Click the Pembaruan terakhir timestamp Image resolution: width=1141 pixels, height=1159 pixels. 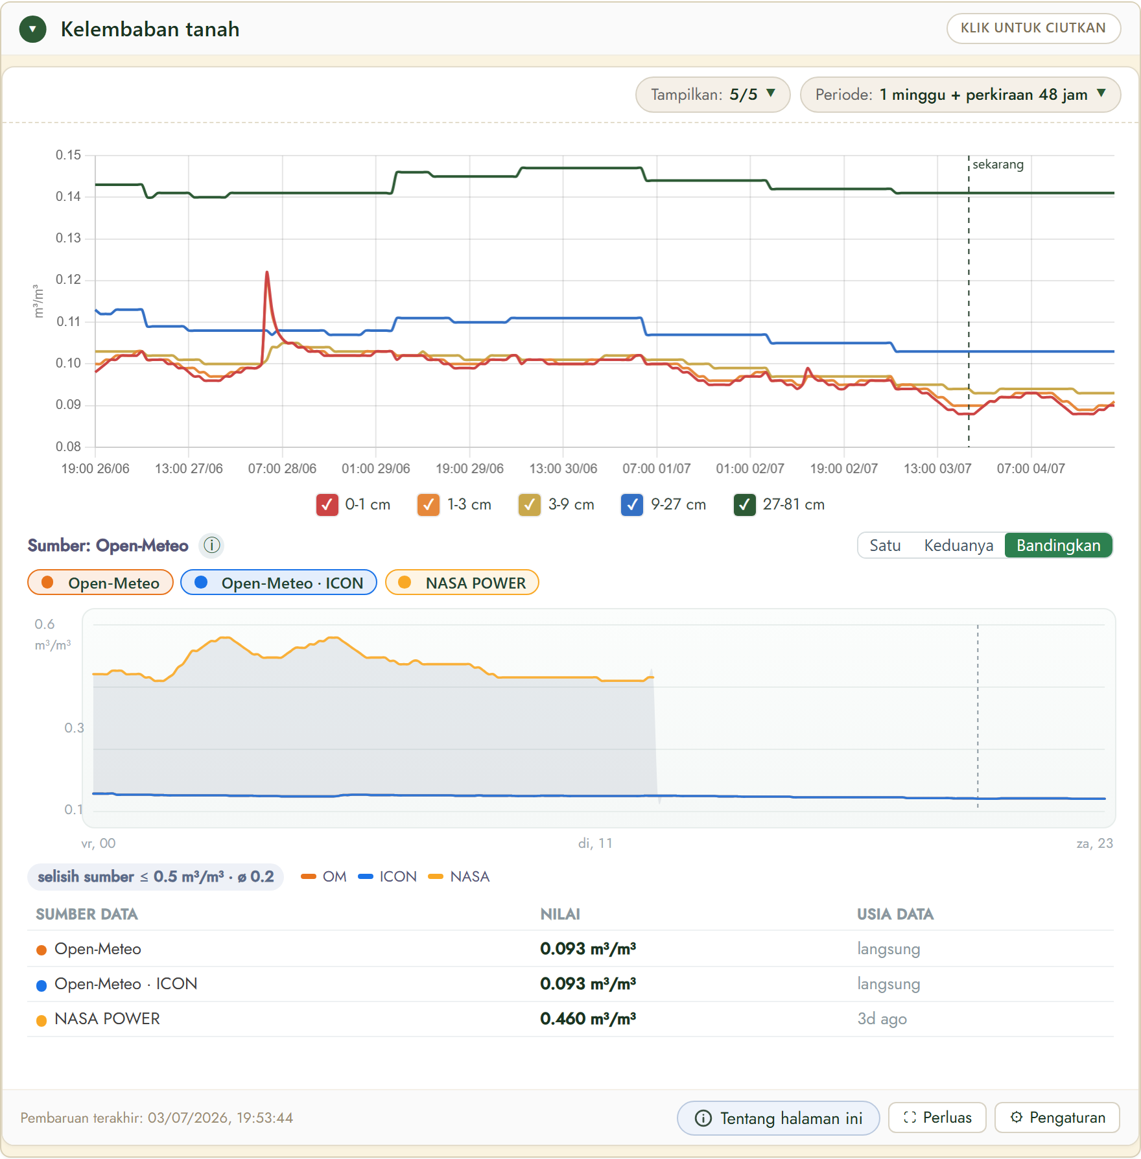coord(157,1118)
